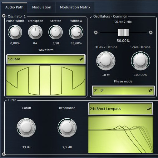
Task: Click the 100,00% Scale Detune value
Action: tap(141, 75)
